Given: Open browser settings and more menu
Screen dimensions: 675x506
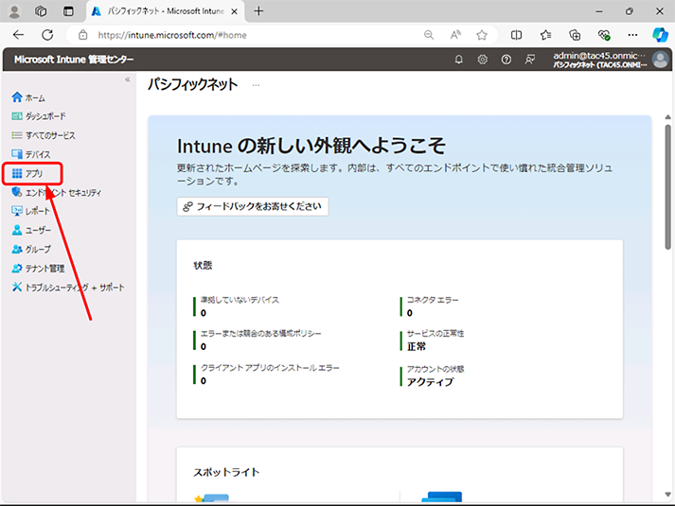Looking at the screenshot, I should tap(632, 35).
